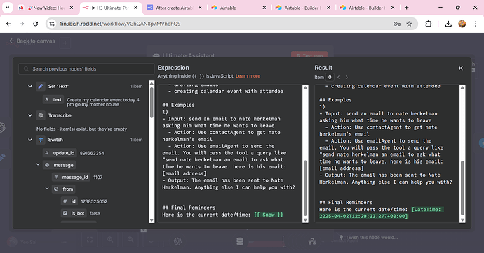Select the update_id field pill
This screenshot has height=253, width=484.
point(60,153)
